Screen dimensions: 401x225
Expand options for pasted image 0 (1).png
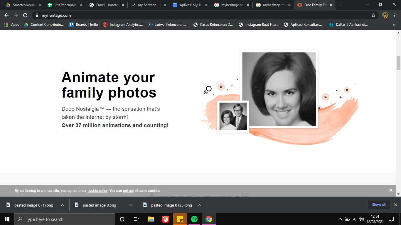[63, 205]
